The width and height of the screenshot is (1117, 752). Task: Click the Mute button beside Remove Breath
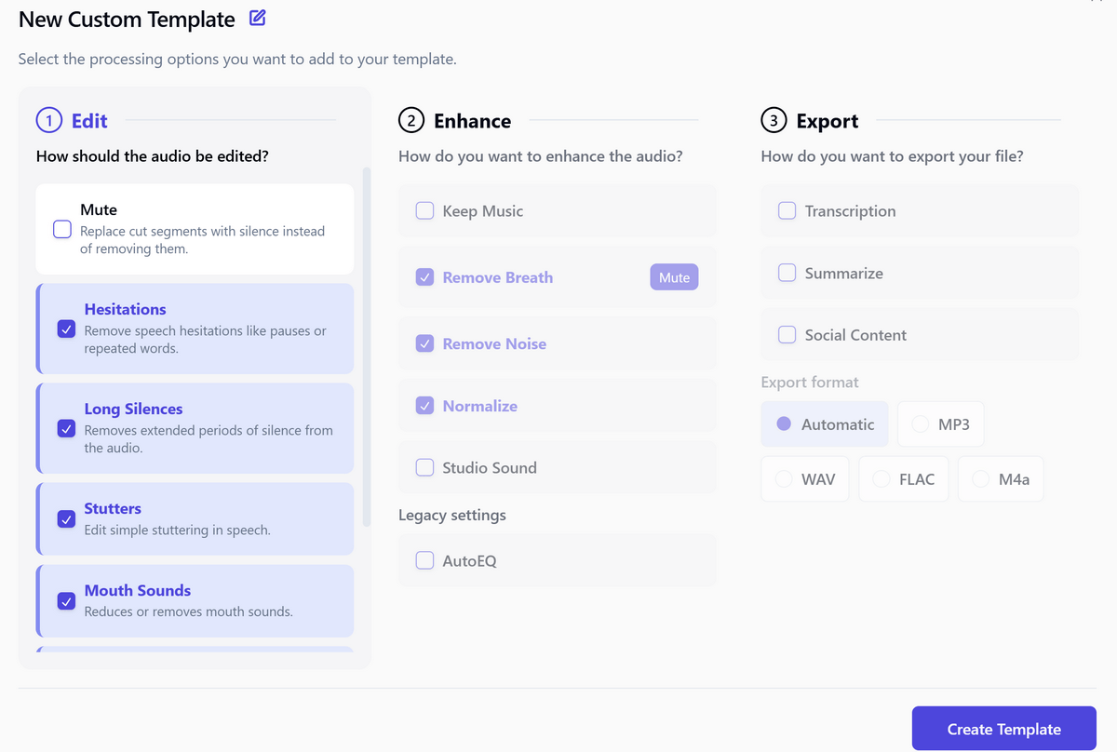pos(674,277)
